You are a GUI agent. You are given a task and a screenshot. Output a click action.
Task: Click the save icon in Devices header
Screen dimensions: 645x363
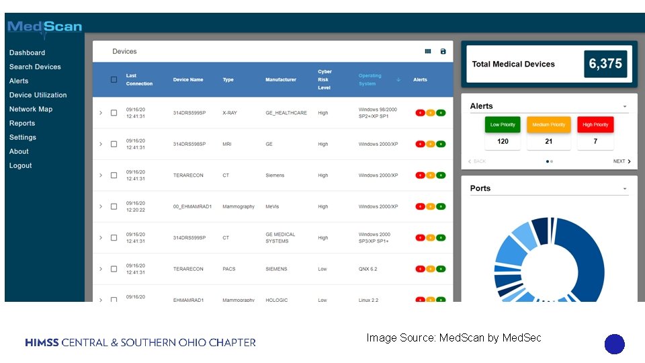(x=443, y=52)
